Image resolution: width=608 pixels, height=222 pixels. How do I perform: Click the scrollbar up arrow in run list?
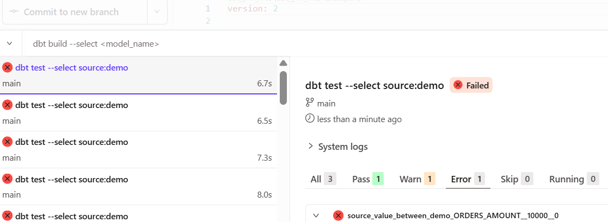(x=283, y=63)
